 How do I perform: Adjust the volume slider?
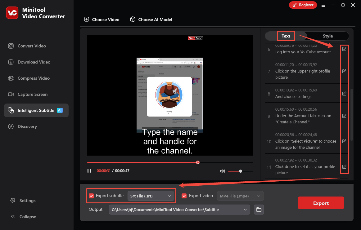click(x=240, y=171)
